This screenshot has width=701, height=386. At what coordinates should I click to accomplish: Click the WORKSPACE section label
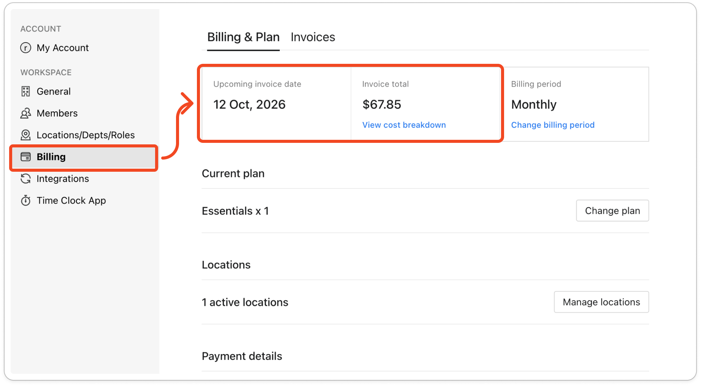point(46,73)
